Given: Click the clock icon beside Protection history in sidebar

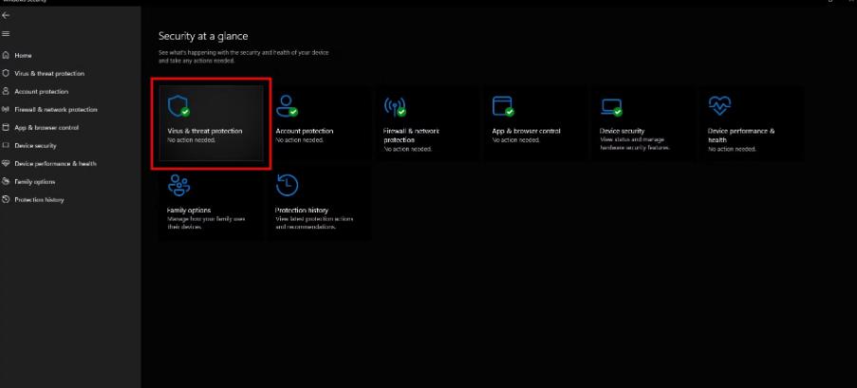Looking at the screenshot, I should (6, 199).
